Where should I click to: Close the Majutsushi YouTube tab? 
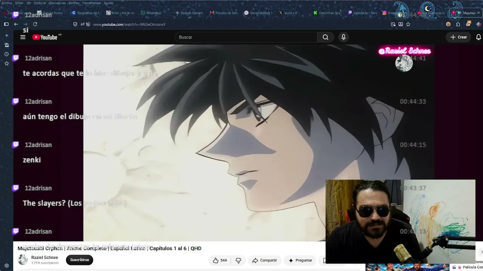478,13
